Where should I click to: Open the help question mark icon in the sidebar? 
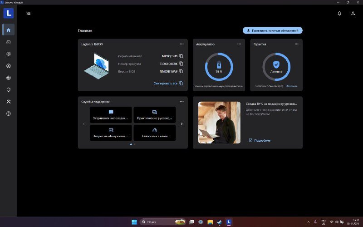click(x=9, y=113)
